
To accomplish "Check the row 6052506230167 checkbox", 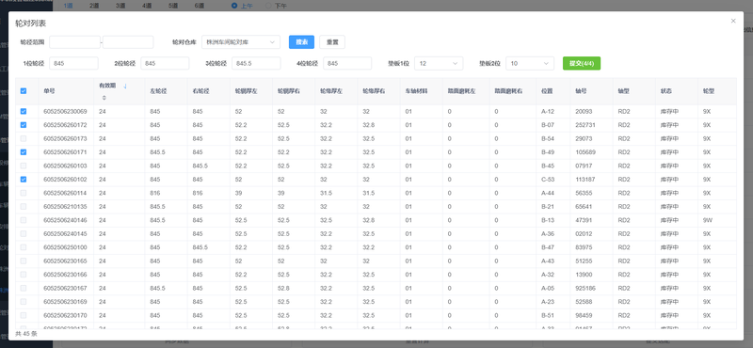I will click(x=24, y=288).
